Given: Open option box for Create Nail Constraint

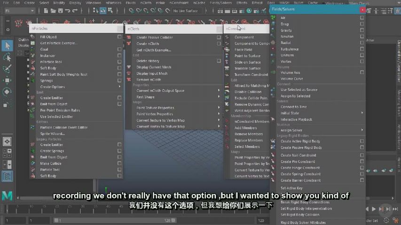Looking at the screenshot, I should 362,155.
